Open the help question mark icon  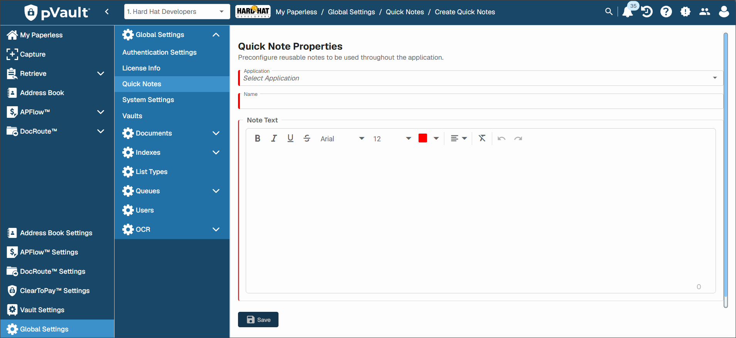pos(666,12)
